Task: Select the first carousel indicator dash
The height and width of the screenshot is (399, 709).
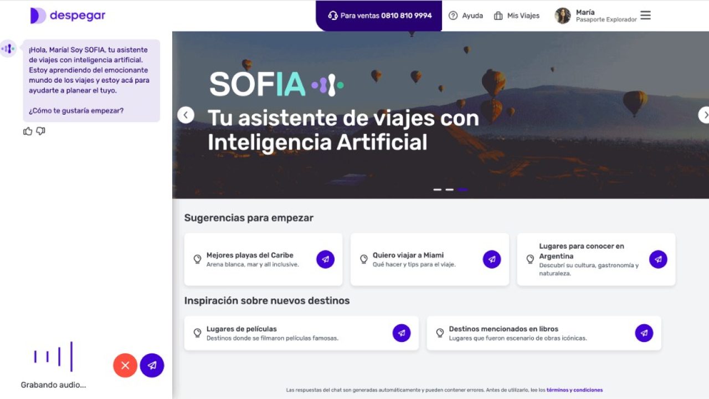Action: pos(438,190)
